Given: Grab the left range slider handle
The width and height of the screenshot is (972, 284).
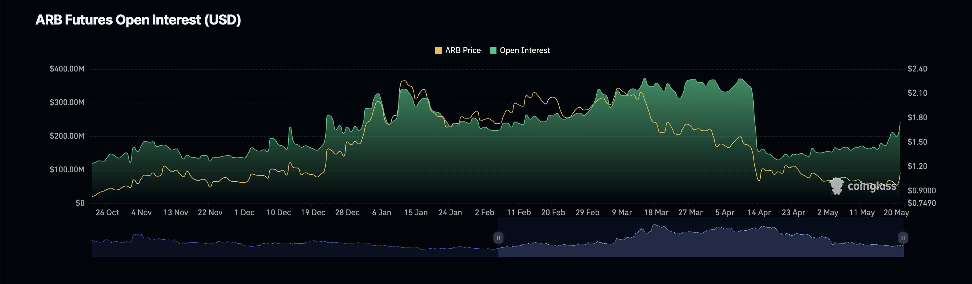Looking at the screenshot, I should coord(498,238).
